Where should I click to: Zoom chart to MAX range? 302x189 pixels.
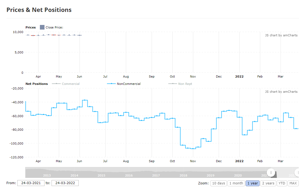point(293,183)
